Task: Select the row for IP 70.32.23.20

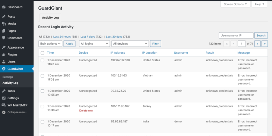Action: pyautogui.click(x=42, y=91)
